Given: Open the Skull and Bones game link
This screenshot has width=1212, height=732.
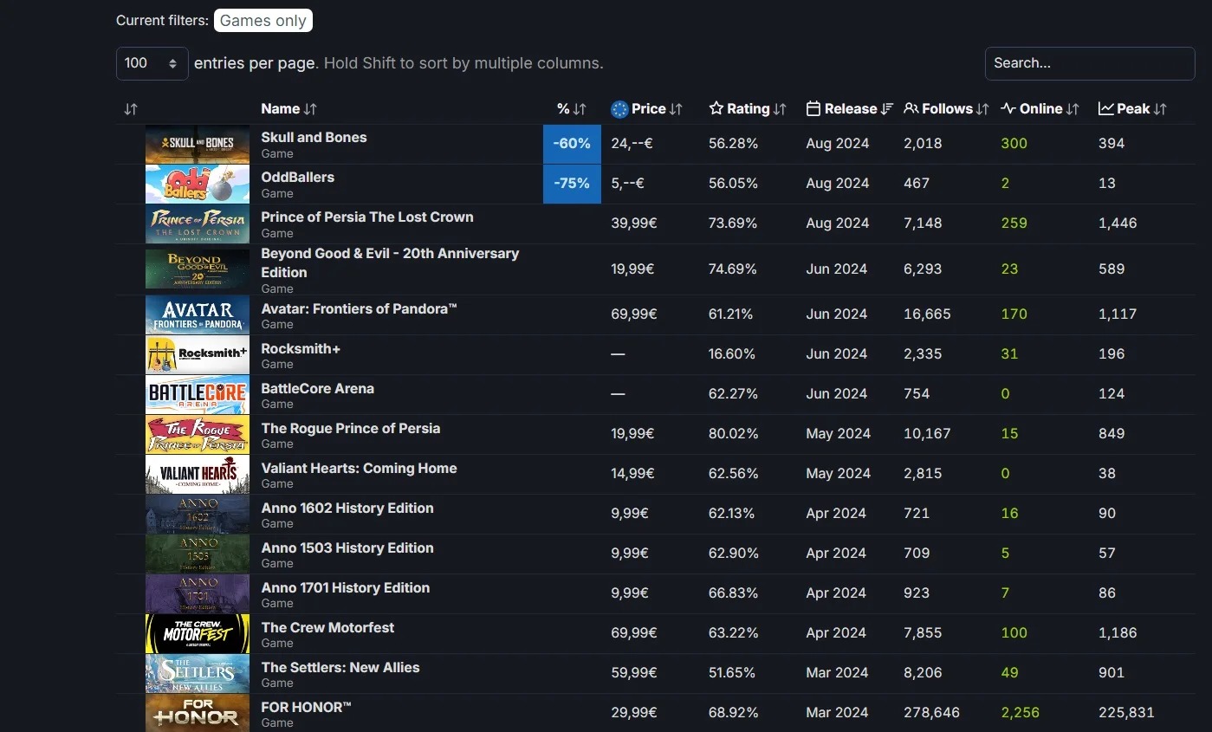Looking at the screenshot, I should pyautogui.click(x=314, y=137).
